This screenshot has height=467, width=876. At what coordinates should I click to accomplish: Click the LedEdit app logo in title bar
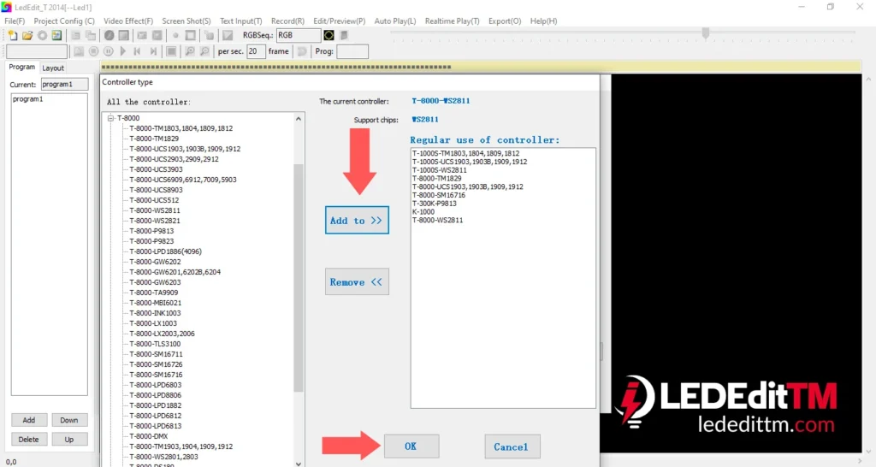pyautogui.click(x=6, y=7)
